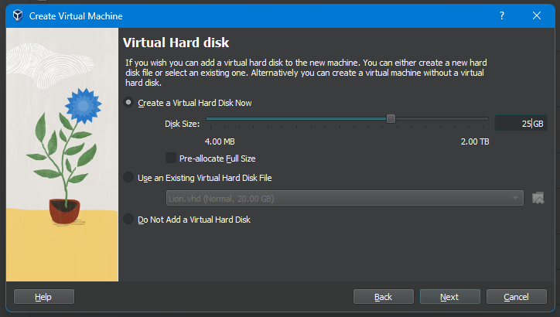
Task: Select Use an Existing Virtual Hard Disk File
Action: (x=128, y=178)
